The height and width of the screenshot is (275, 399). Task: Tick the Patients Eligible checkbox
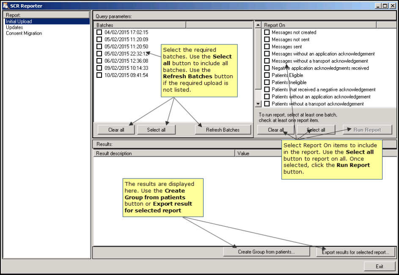click(267, 75)
